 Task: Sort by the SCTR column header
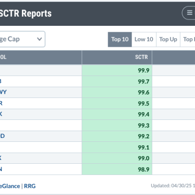pos(141,57)
